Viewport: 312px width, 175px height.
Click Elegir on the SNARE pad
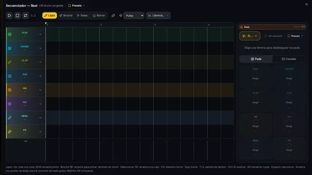[x=289, y=78]
